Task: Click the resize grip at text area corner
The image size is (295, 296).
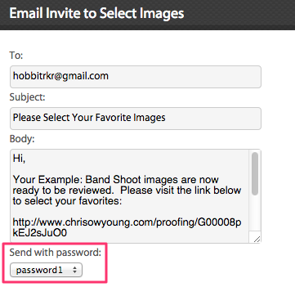Action: (x=257, y=239)
